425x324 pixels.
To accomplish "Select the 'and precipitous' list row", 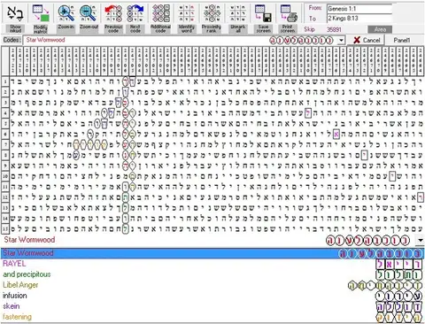I will 212,274.
